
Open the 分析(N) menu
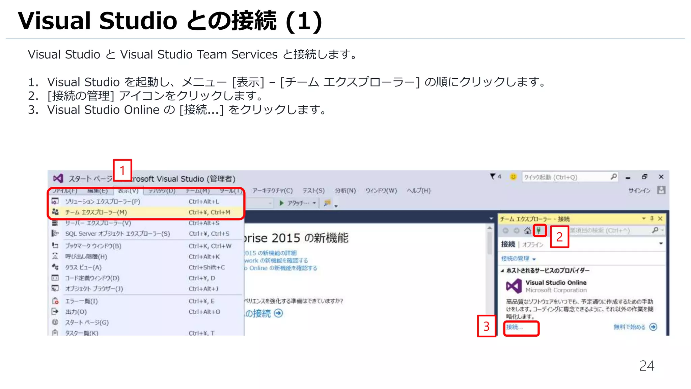pyautogui.click(x=345, y=190)
